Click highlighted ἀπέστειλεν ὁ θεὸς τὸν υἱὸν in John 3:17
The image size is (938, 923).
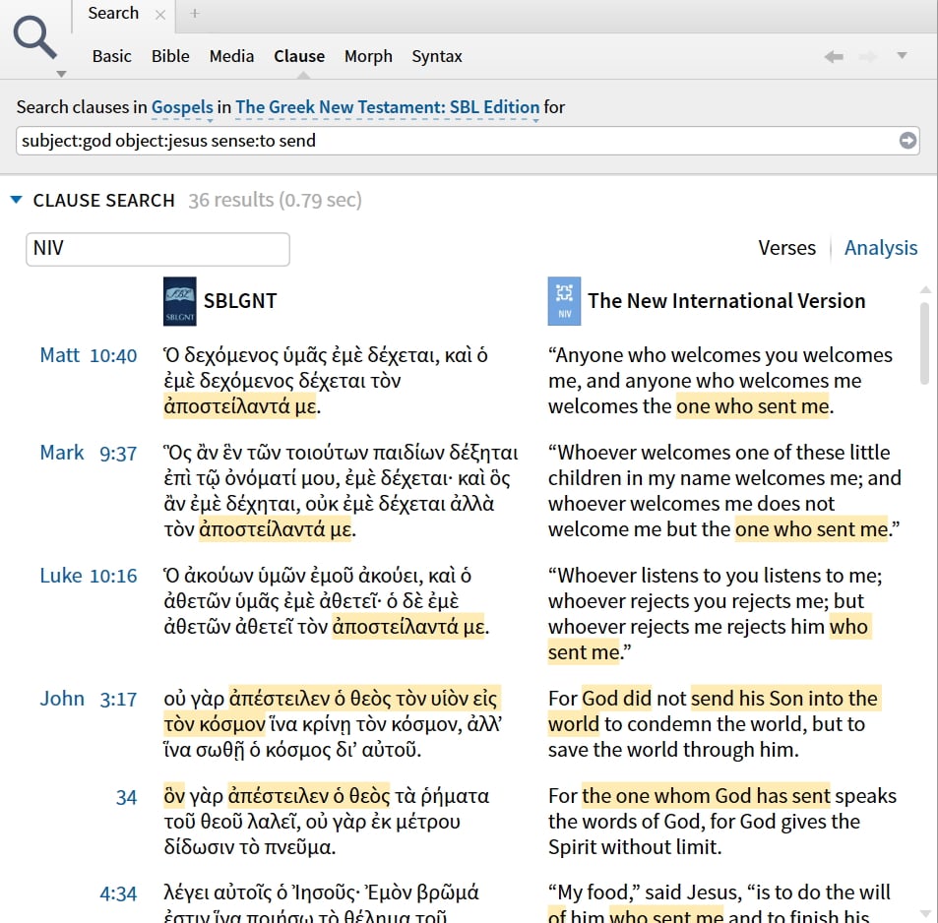pyautogui.click(x=350, y=698)
